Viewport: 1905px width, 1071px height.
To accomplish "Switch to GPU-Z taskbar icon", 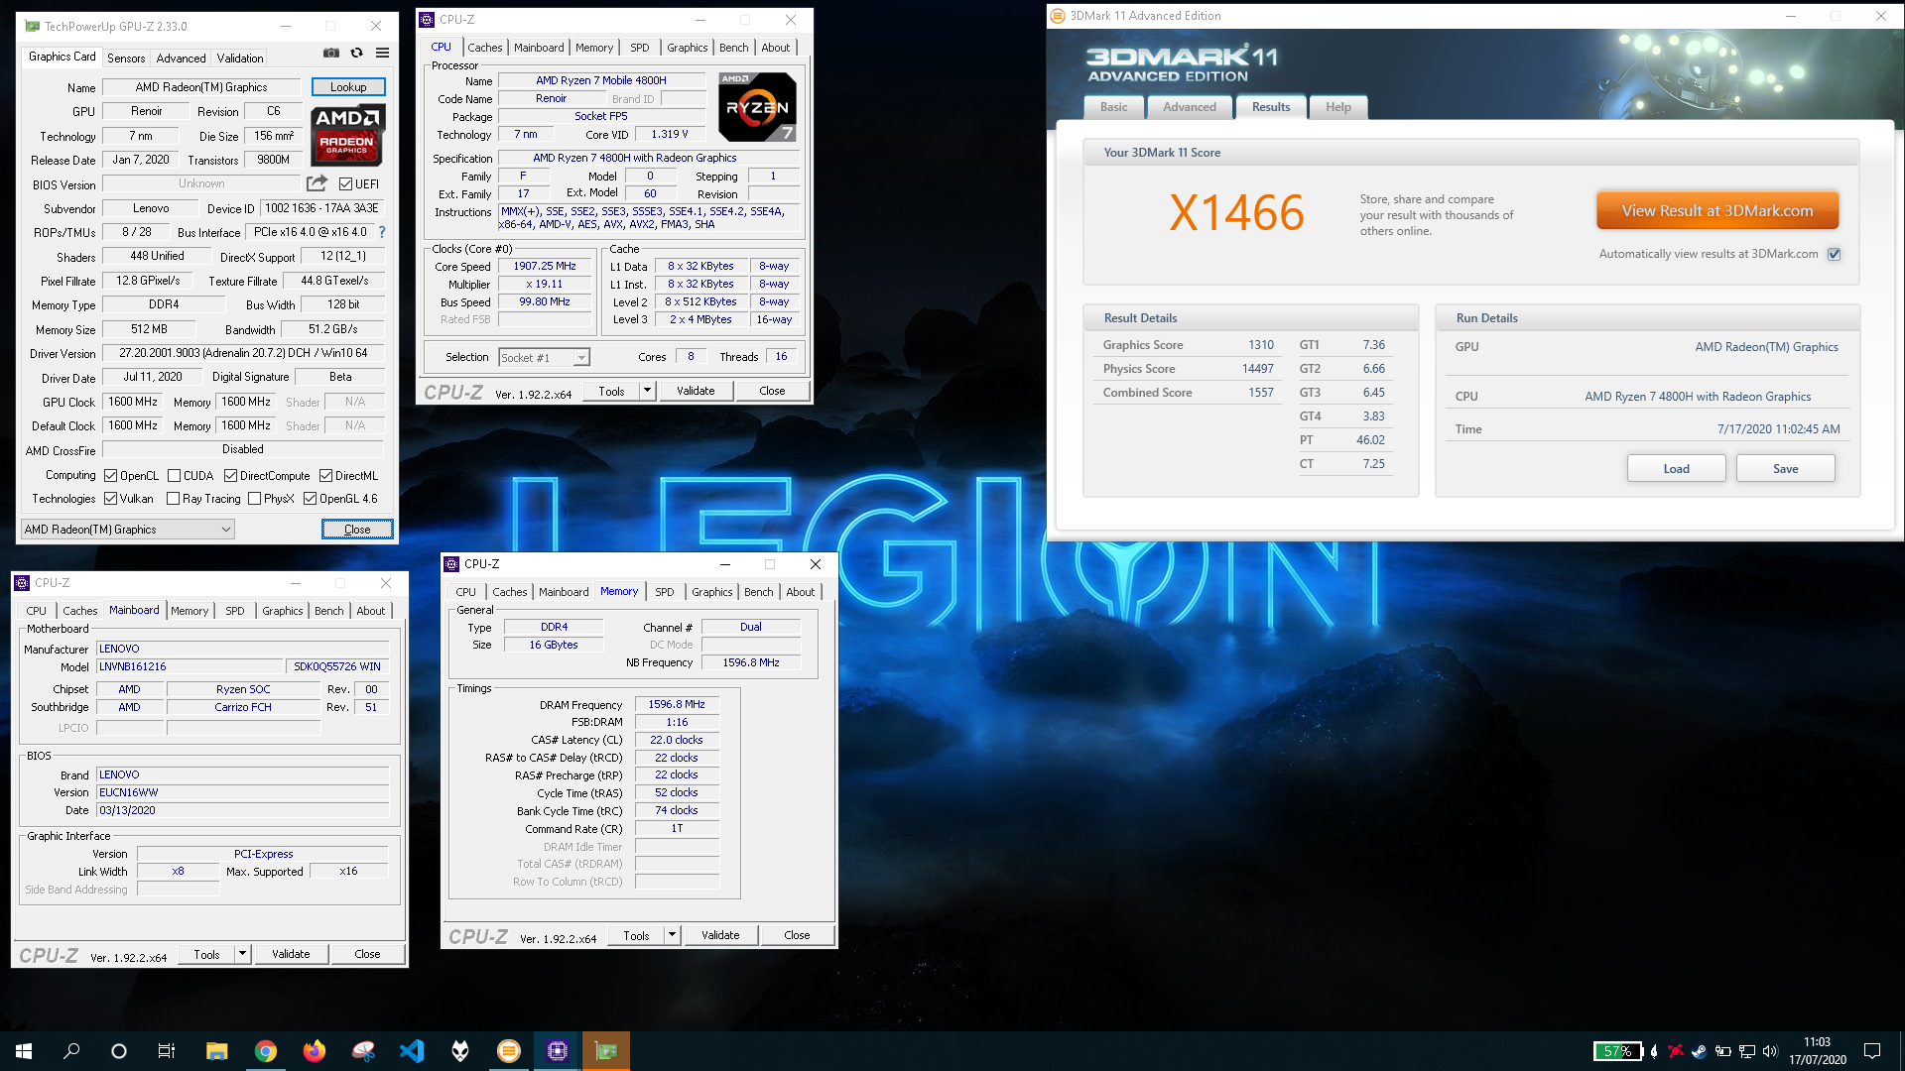I will click(605, 1051).
